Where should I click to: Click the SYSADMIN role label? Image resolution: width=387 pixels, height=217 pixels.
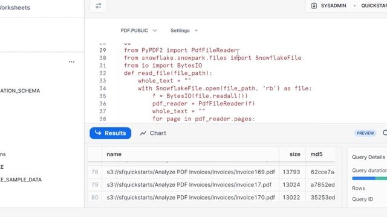pyautogui.click(x=333, y=5)
